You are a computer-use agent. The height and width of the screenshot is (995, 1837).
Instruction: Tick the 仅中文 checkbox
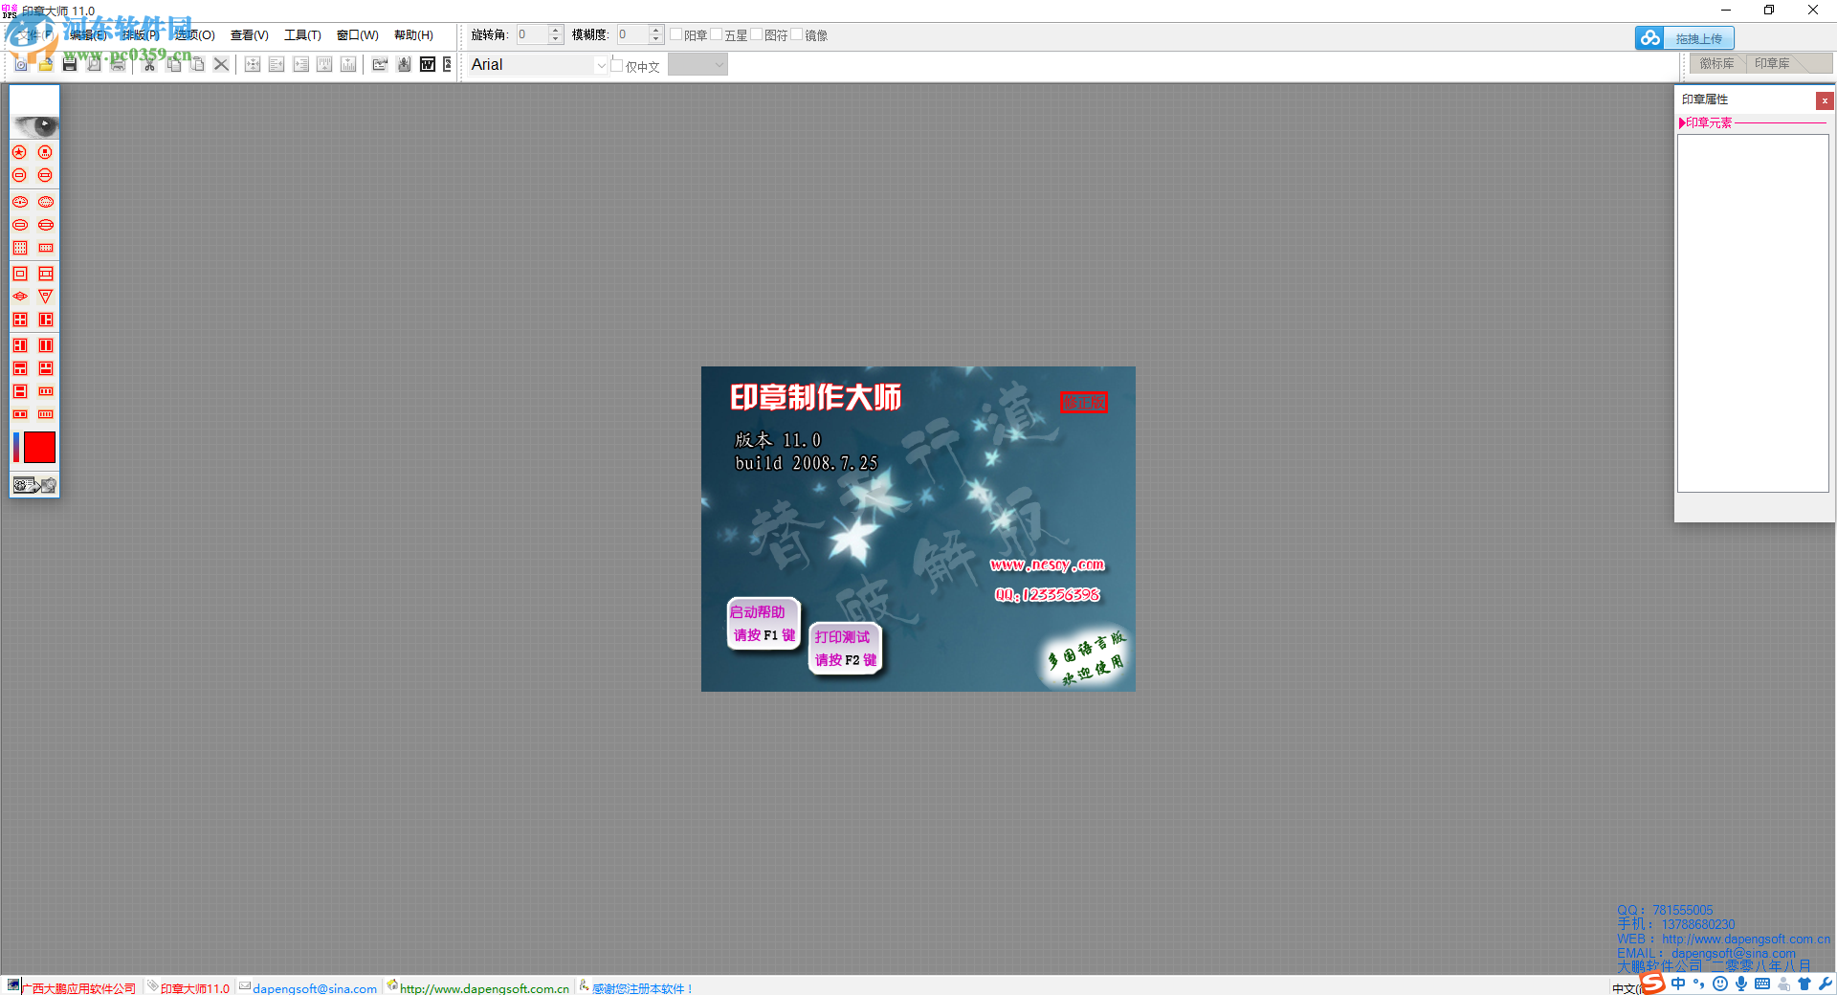(x=617, y=66)
